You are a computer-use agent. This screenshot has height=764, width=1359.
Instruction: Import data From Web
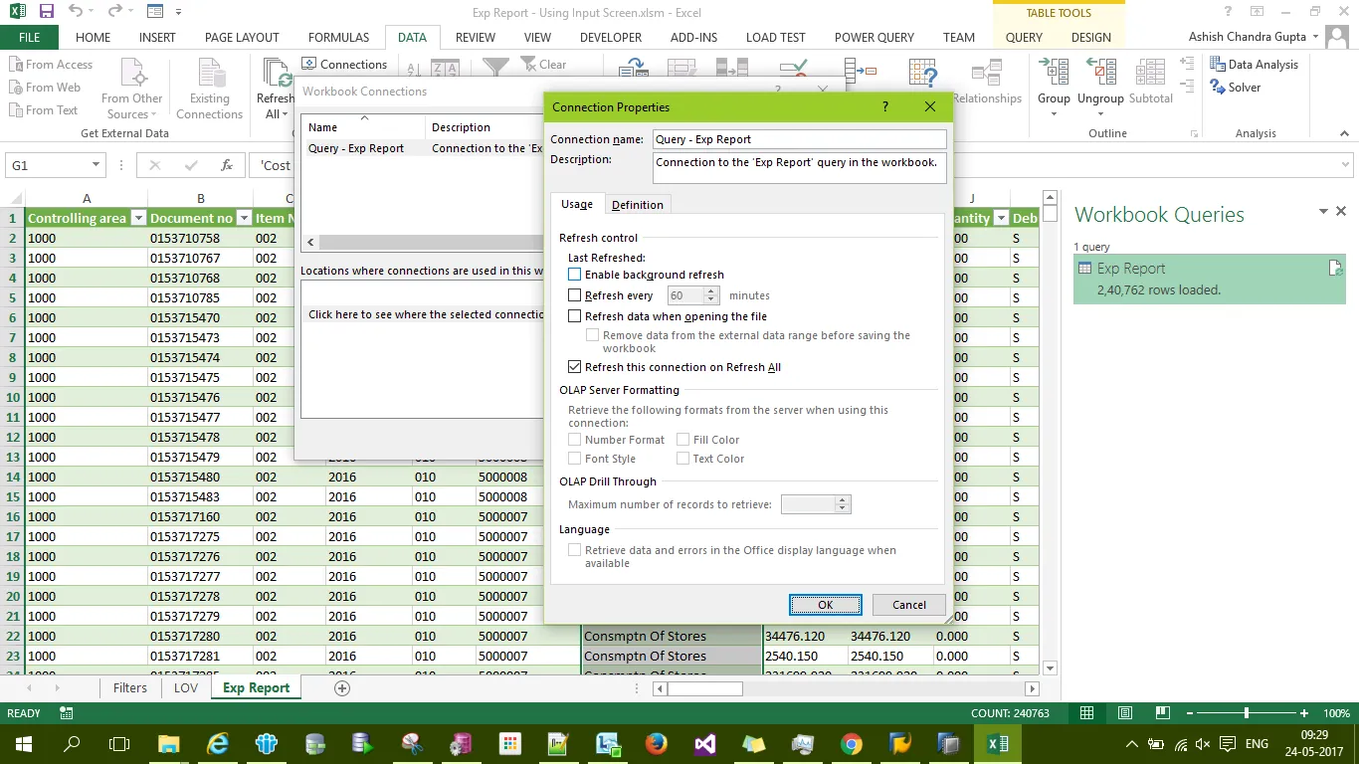45,88
